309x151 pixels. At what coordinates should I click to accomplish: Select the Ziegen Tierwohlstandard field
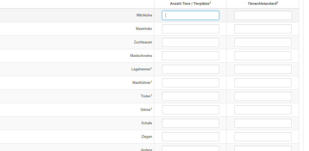click(x=263, y=137)
